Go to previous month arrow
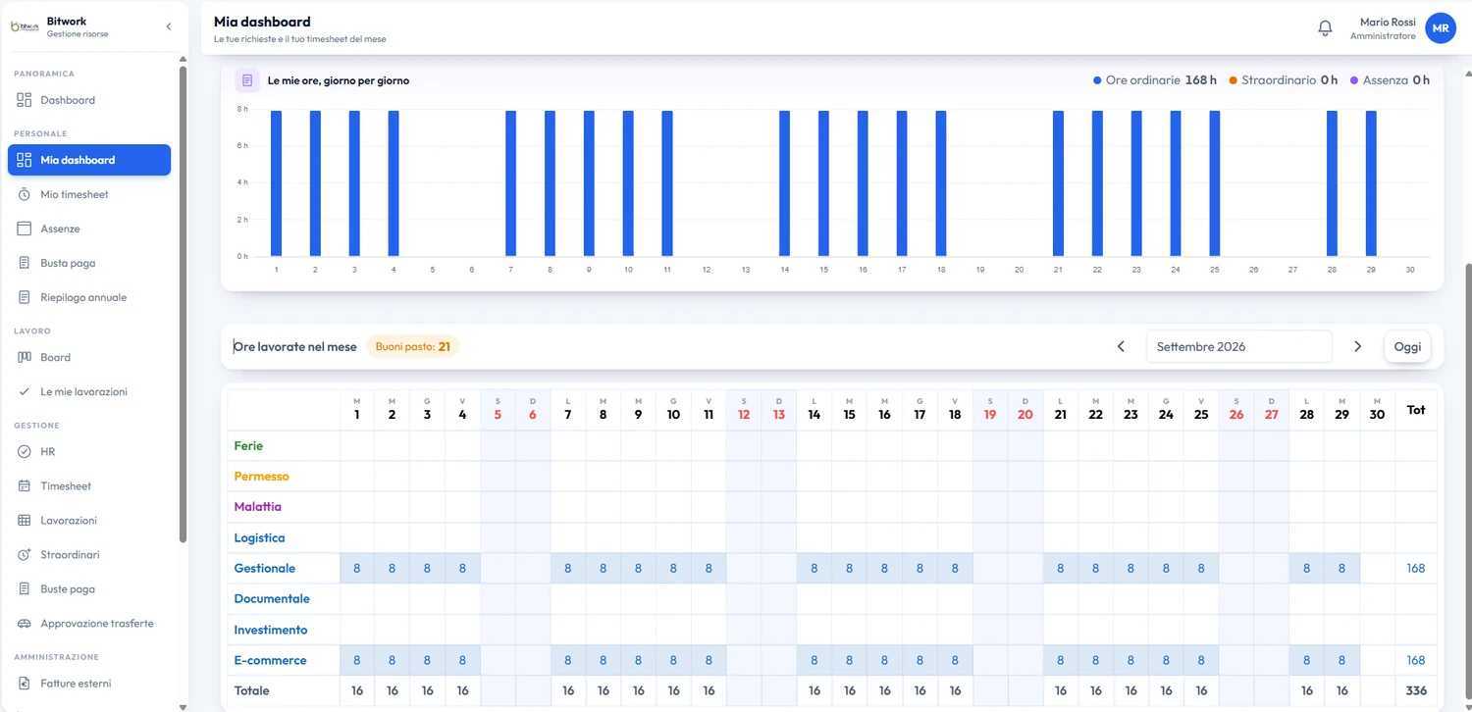Screen dimensions: 1472x712 click(x=1121, y=346)
